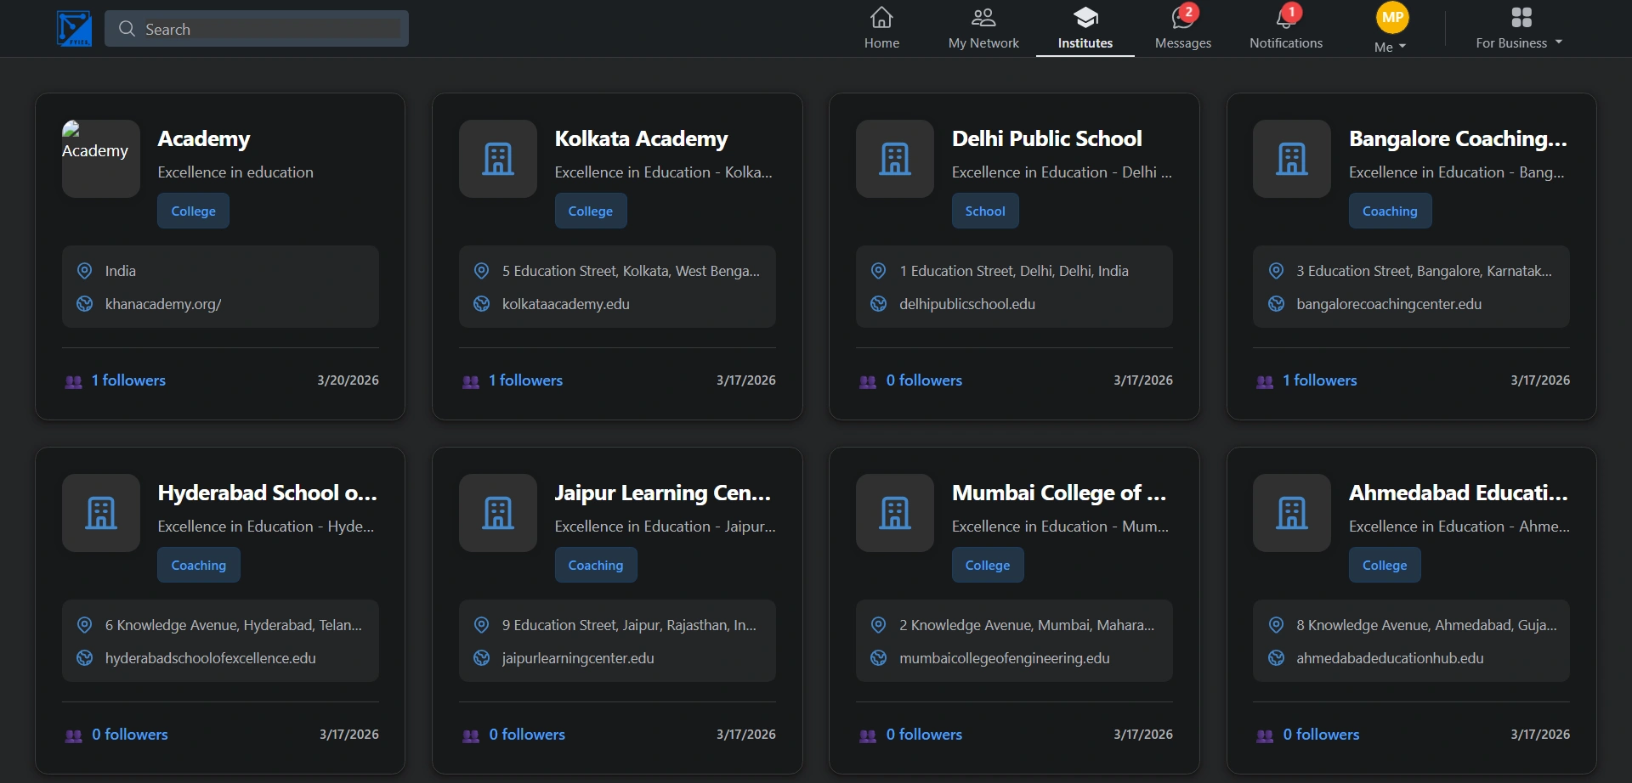Select the School tag on Delhi Public School
Image resolution: width=1632 pixels, height=783 pixels.
click(984, 211)
